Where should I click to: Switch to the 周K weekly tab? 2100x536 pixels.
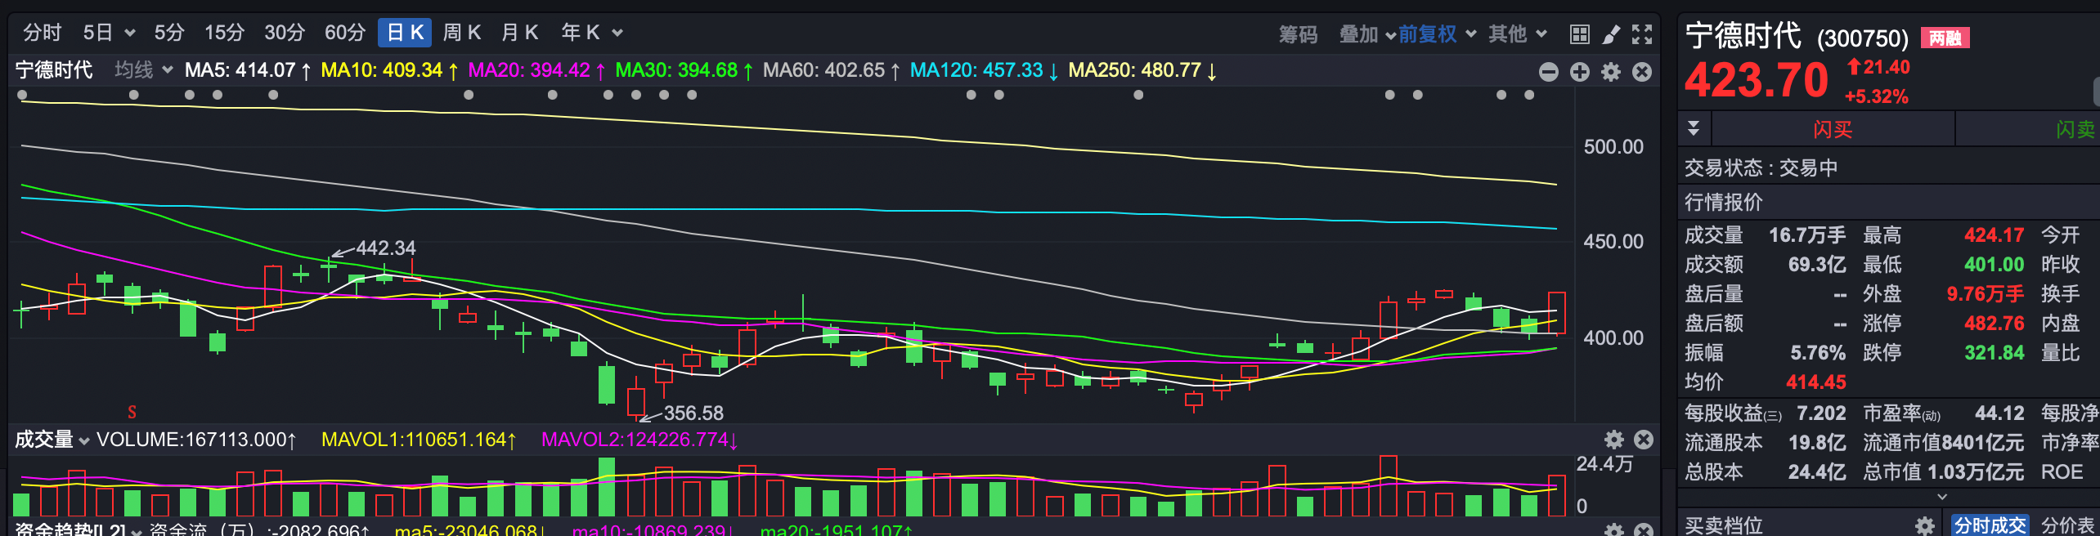tap(461, 33)
